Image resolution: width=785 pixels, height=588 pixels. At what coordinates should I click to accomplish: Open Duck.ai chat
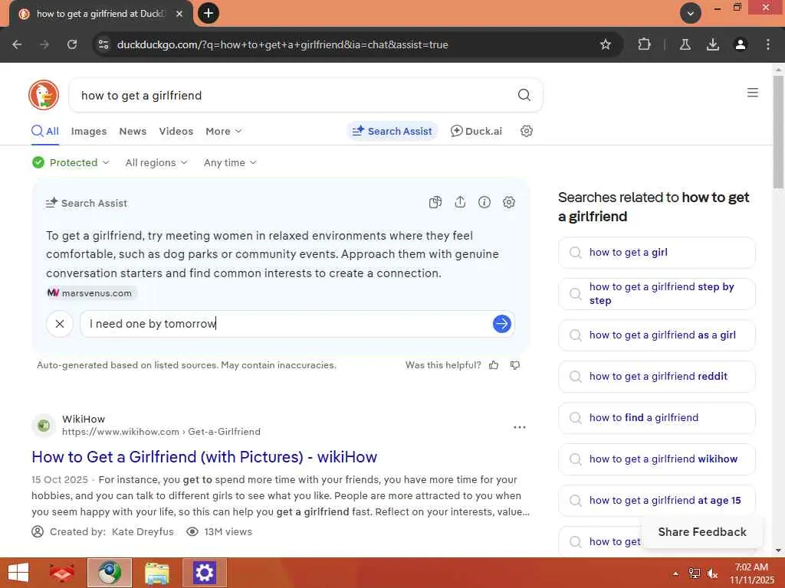476,131
